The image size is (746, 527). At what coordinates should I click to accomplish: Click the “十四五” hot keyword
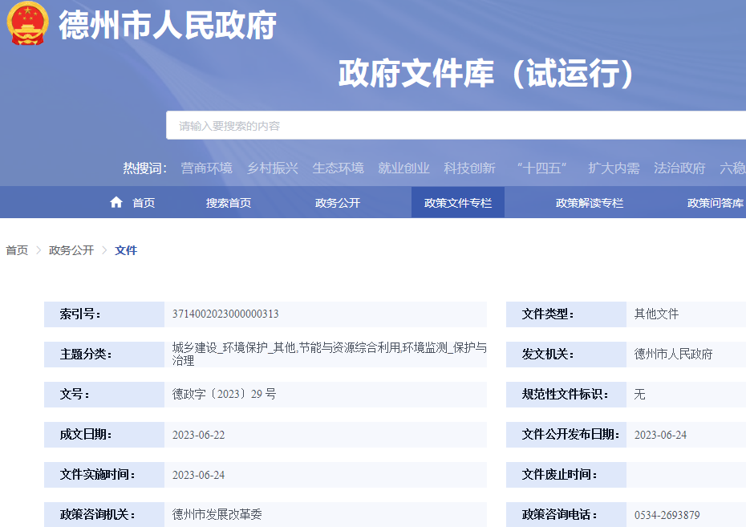[x=541, y=168]
